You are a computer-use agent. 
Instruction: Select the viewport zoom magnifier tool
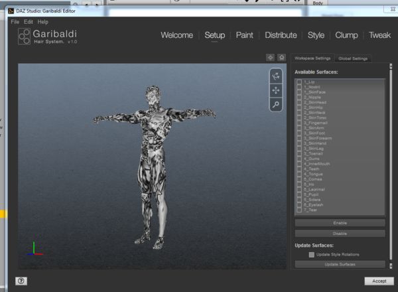click(276, 104)
